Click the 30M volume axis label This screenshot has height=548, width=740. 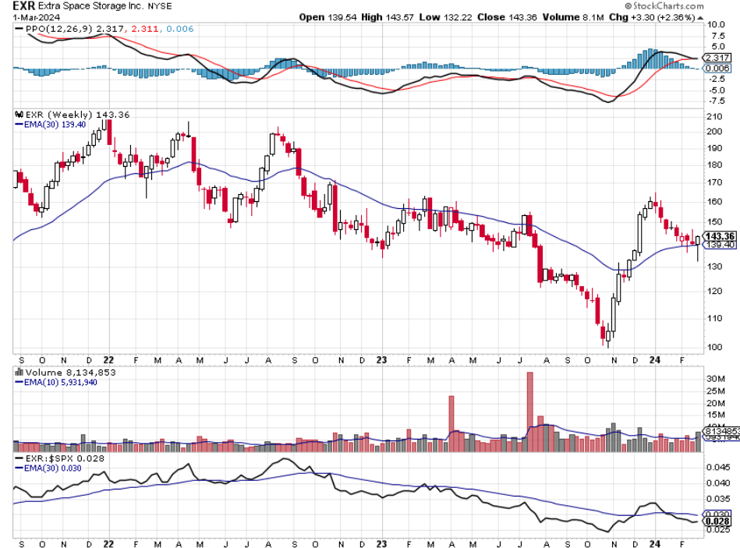coord(716,379)
